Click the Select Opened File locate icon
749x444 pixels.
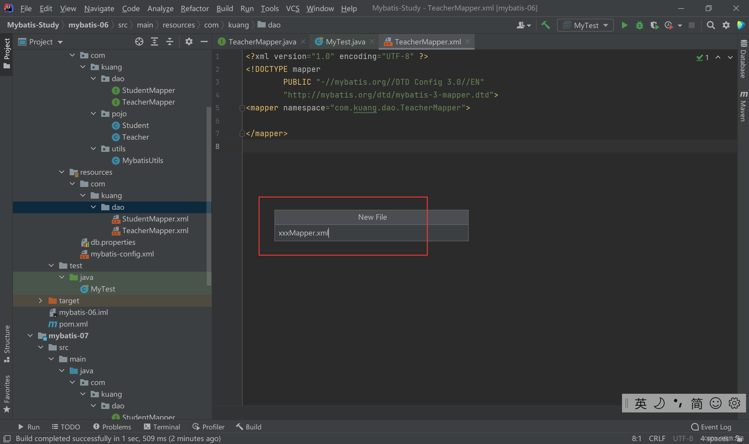pos(139,41)
